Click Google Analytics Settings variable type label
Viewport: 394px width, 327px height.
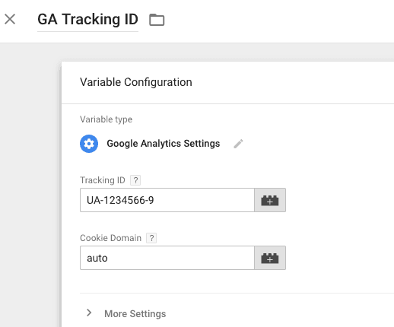[164, 144]
